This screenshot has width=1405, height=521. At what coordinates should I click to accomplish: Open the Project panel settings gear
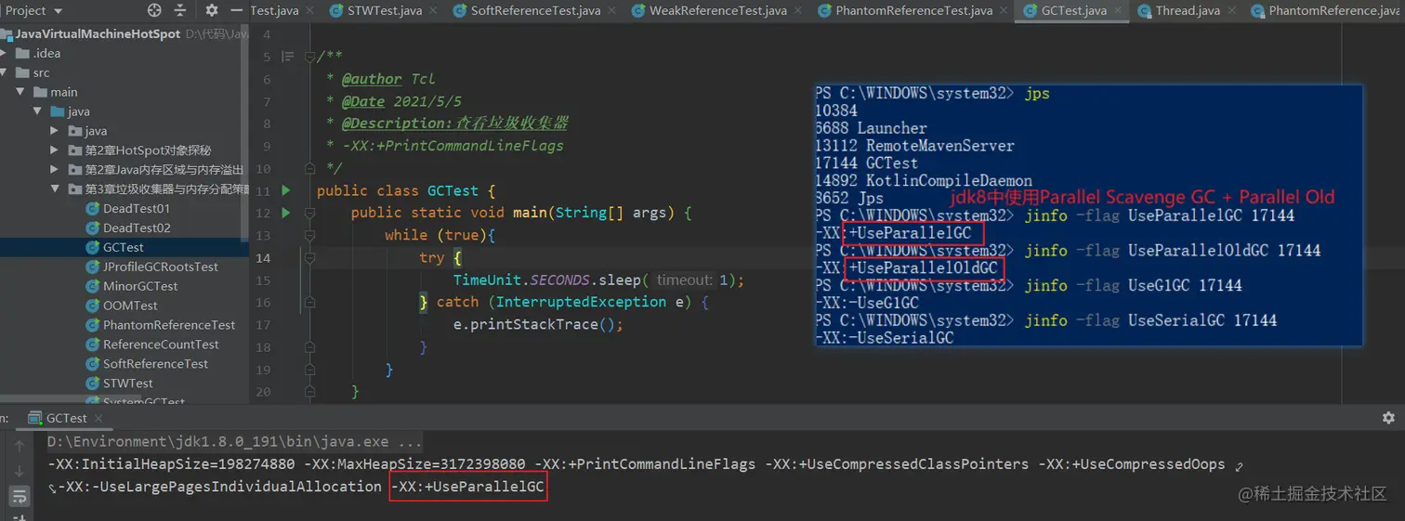pyautogui.click(x=212, y=10)
